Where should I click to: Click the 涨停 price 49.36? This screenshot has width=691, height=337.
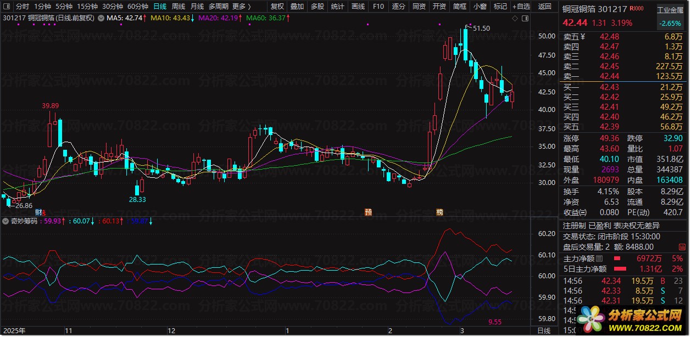(610, 138)
